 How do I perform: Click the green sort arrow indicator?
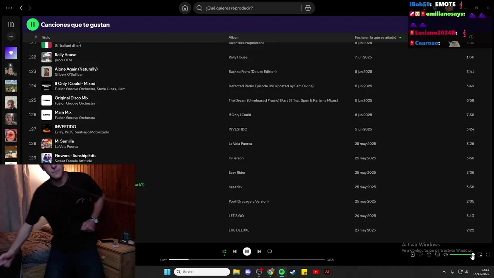[x=400, y=37]
